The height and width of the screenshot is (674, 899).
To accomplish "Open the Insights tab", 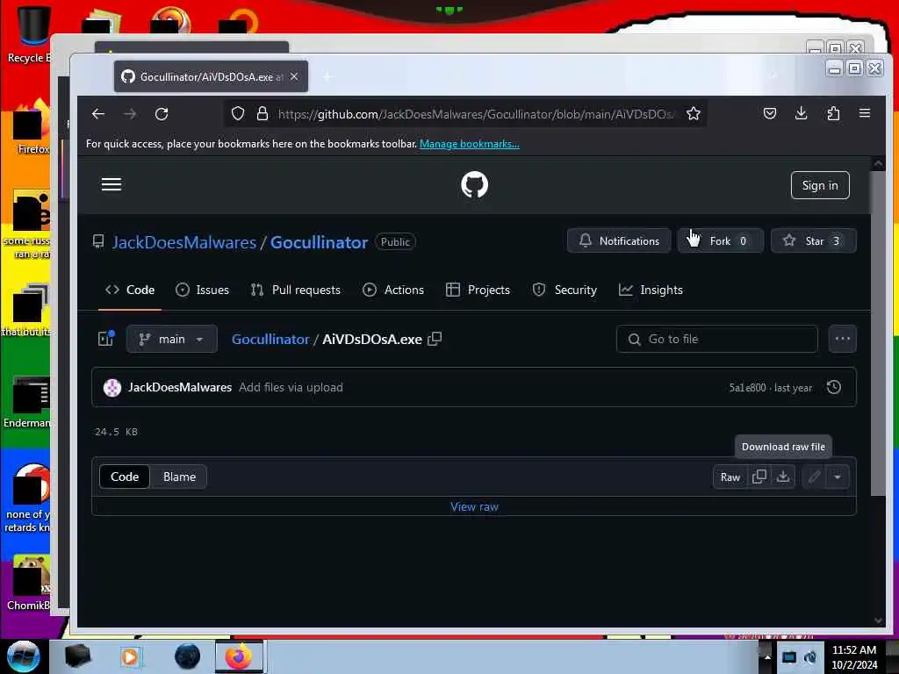I will 651,290.
